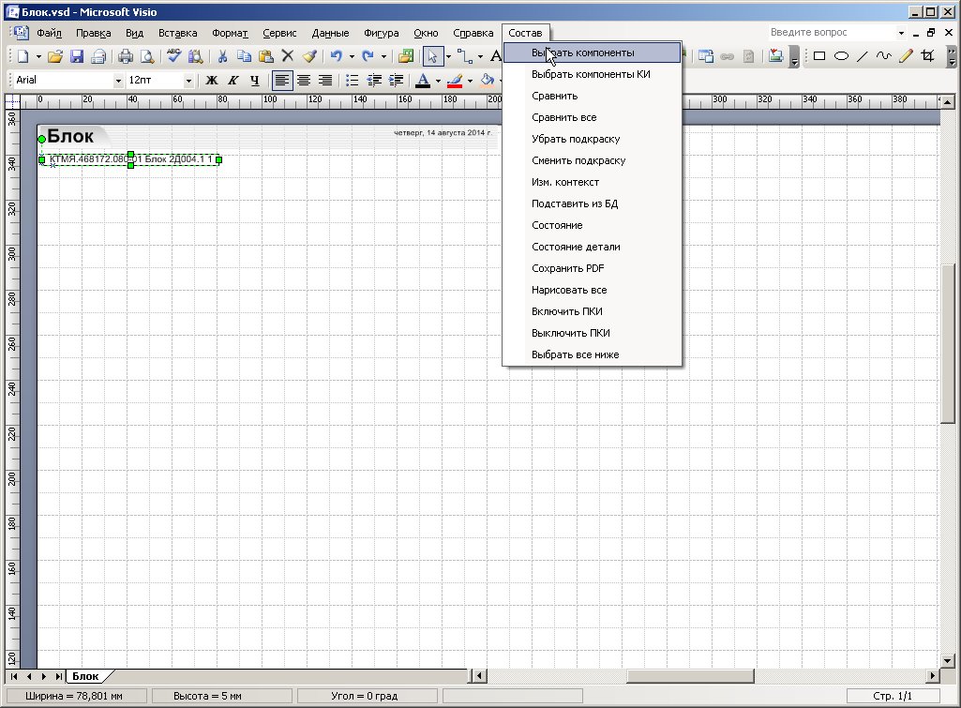The image size is (961, 708).
Task: Decrease the text indent
Action: (374, 81)
